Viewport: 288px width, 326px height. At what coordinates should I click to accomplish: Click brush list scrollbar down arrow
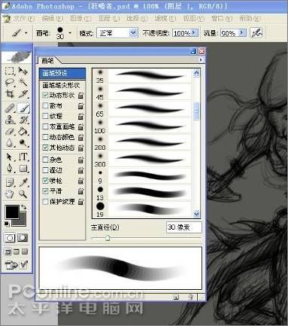(196, 214)
